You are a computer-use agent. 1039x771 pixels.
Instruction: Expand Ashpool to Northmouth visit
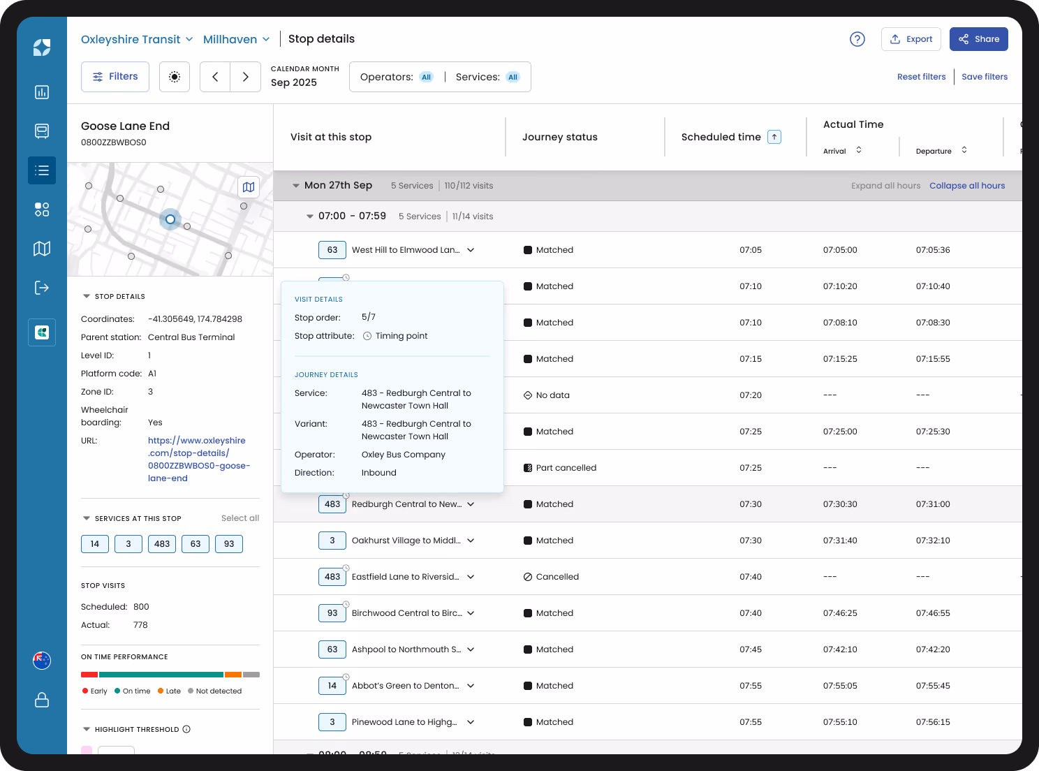(471, 649)
